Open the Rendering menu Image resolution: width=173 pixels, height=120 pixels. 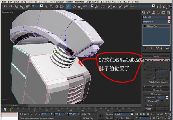[x=106, y=2]
